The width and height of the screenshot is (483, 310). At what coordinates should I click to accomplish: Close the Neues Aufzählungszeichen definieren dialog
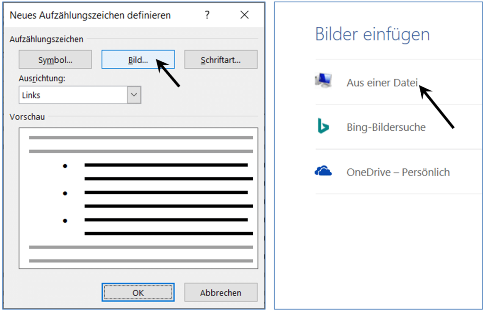[244, 15]
